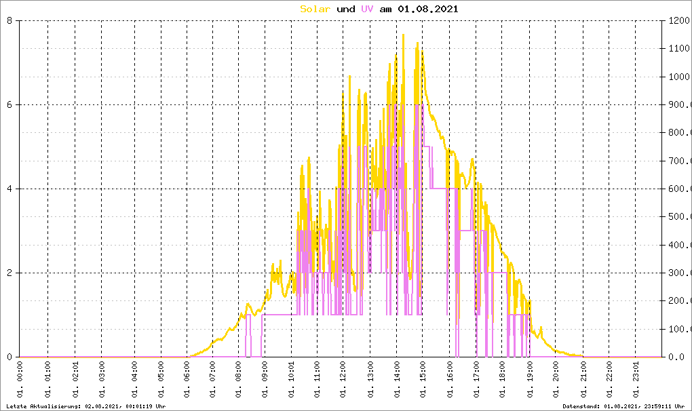Click the time label '01. 22:00'

coord(609,379)
